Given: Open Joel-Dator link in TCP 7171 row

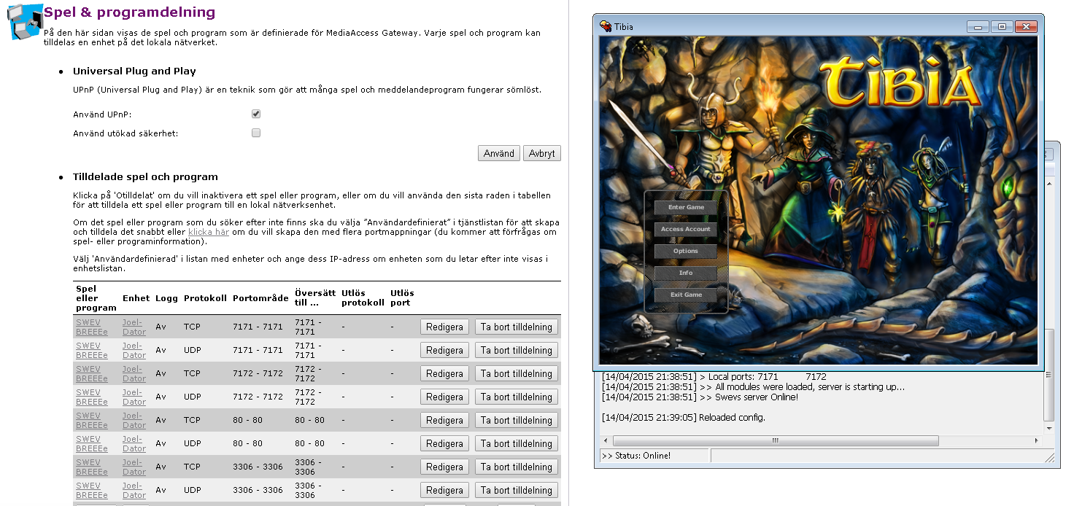Looking at the screenshot, I should pos(134,327).
